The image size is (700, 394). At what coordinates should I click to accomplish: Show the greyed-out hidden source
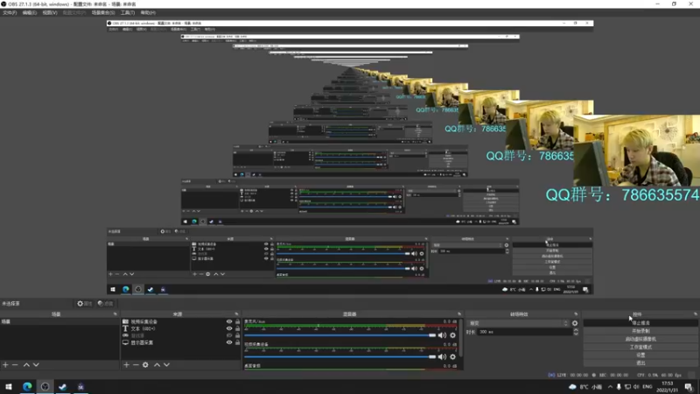click(x=229, y=335)
